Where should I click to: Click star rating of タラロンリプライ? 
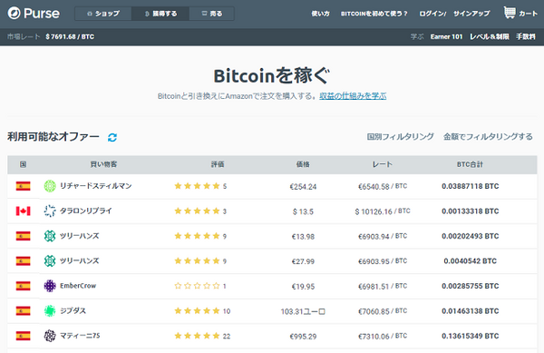[x=197, y=211]
